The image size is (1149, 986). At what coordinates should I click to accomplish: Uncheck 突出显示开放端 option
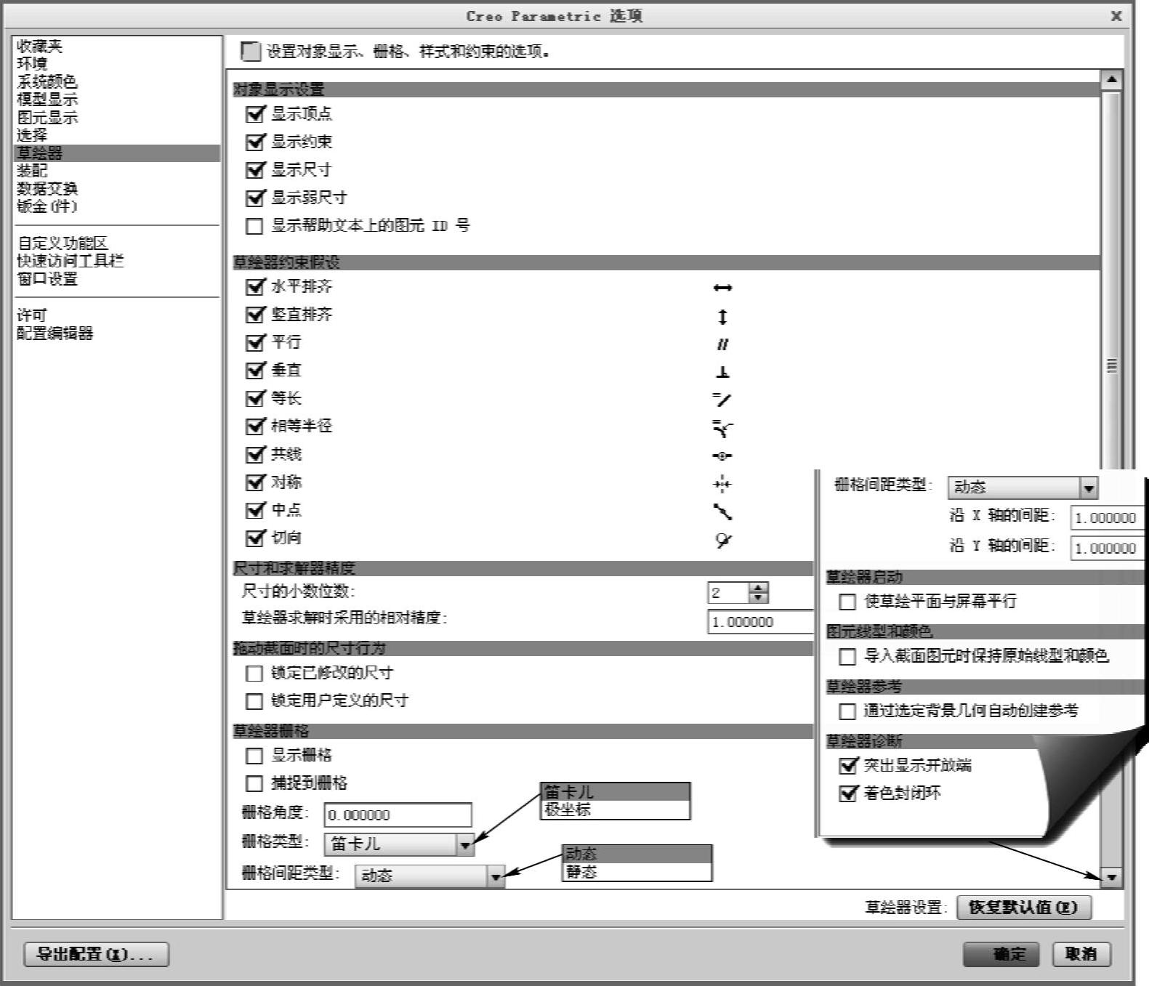pos(848,765)
